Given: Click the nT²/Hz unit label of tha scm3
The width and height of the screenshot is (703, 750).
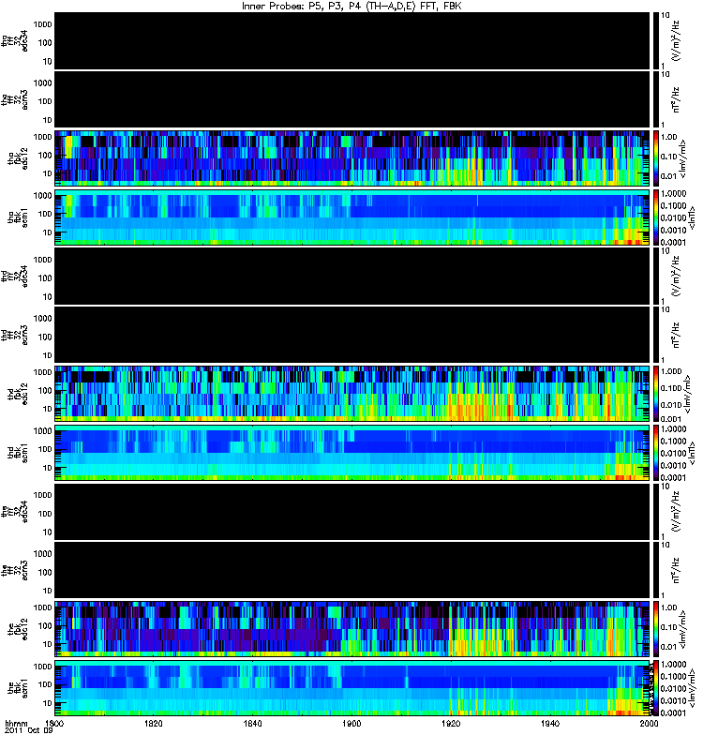Looking at the screenshot, I should click(676, 99).
